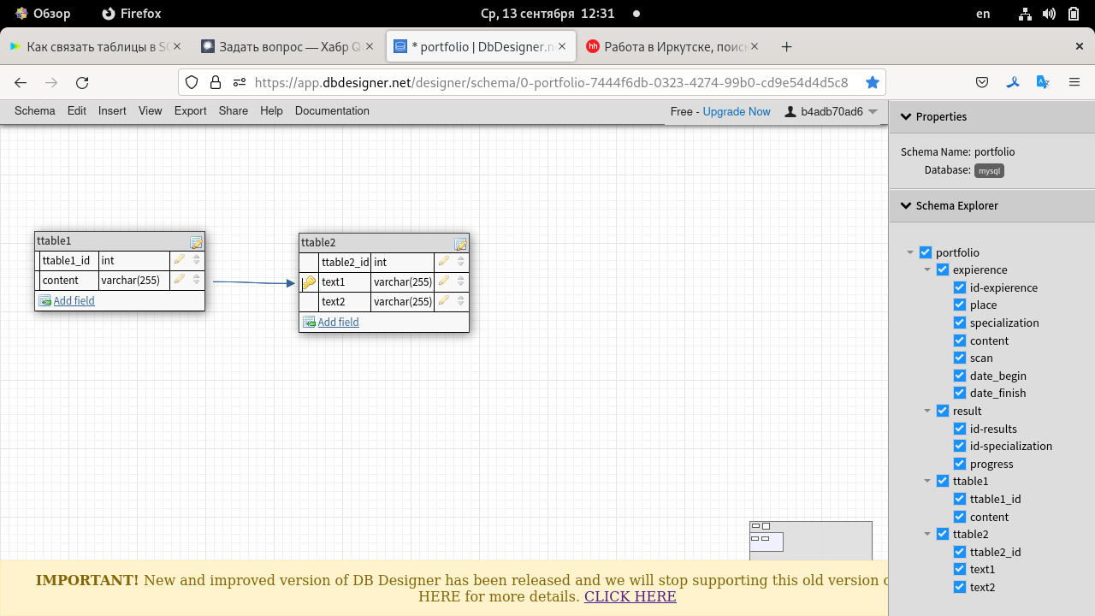The image size is (1095, 616).
Task: Focus the browser URL address bar
Action: click(x=551, y=82)
